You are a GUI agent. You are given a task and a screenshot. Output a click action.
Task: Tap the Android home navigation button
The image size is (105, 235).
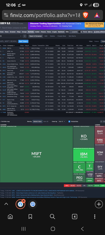(53, 229)
